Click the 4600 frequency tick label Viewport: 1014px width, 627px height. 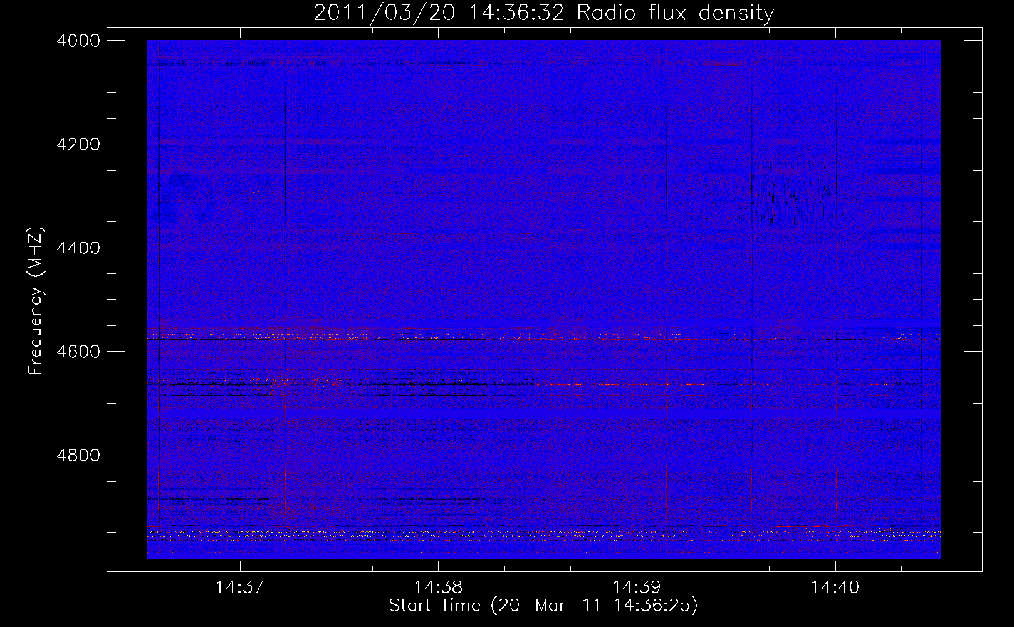78,352
